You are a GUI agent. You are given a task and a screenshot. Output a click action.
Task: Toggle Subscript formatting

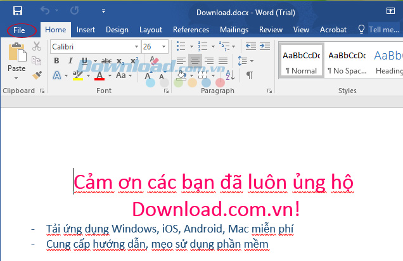pos(120,61)
